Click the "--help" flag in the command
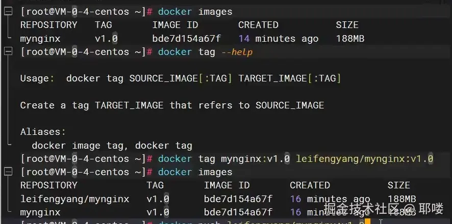Viewport: 452px width, 224px height. pyautogui.click(x=236, y=52)
